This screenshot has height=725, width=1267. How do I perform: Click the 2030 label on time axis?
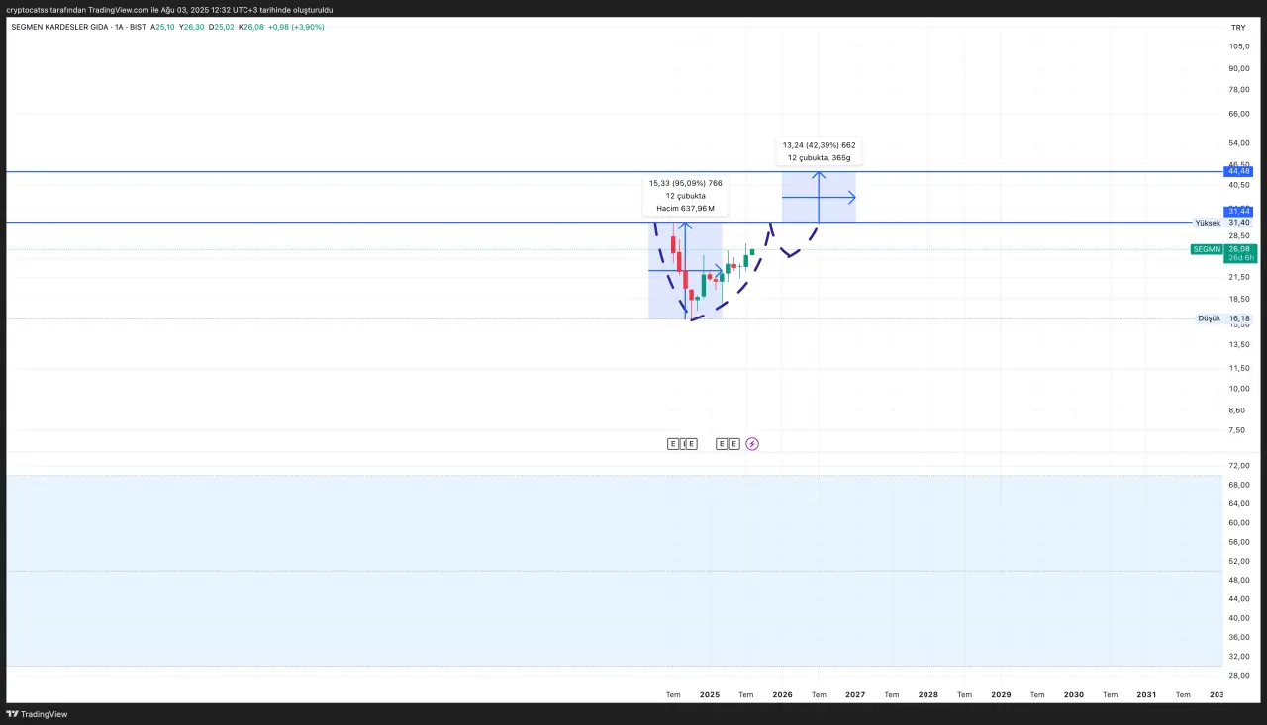(1073, 695)
